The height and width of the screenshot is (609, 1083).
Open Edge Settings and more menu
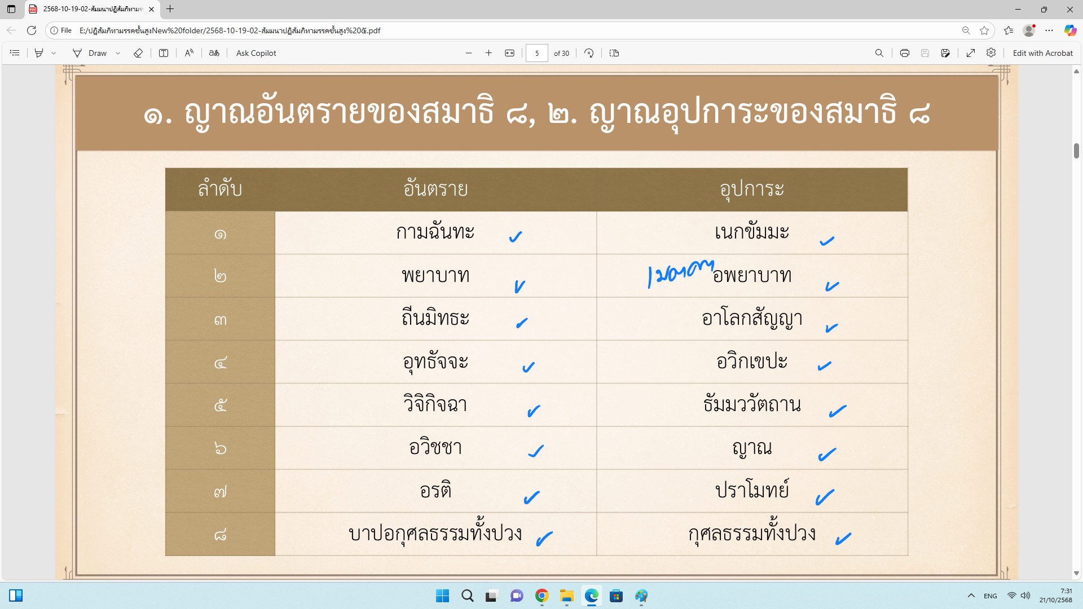pos(1049,30)
